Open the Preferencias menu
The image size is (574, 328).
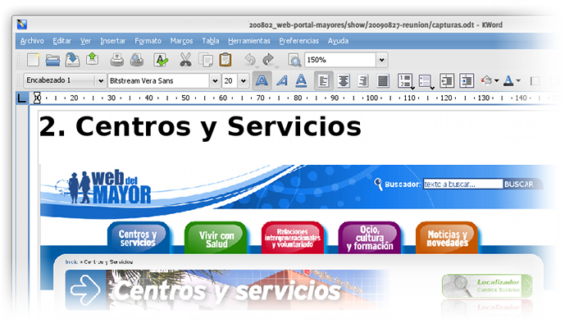pos(298,41)
